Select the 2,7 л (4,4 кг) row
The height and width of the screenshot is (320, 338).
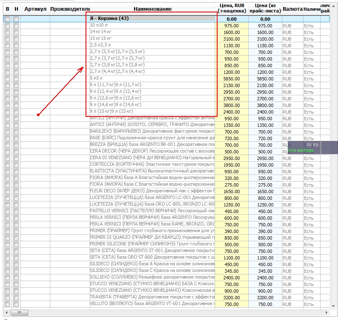tap(167, 72)
